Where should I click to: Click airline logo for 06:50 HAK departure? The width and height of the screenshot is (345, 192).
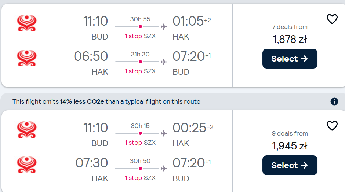pos(27,58)
